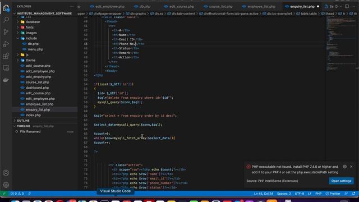Open add_enquiry.php file
The height and width of the screenshot is (202, 359).
(x=38, y=77)
